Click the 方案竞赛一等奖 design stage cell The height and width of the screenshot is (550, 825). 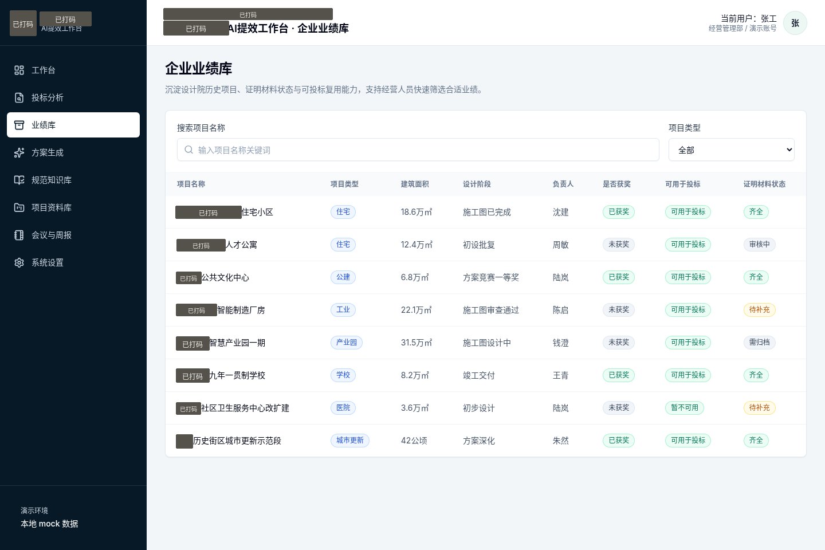(491, 277)
